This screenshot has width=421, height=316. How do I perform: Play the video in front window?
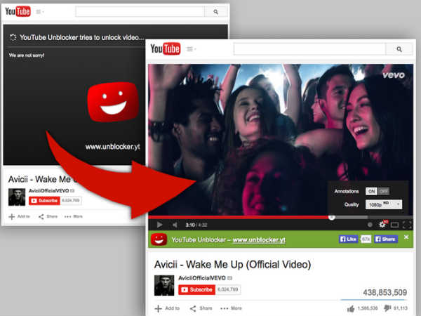coord(159,225)
